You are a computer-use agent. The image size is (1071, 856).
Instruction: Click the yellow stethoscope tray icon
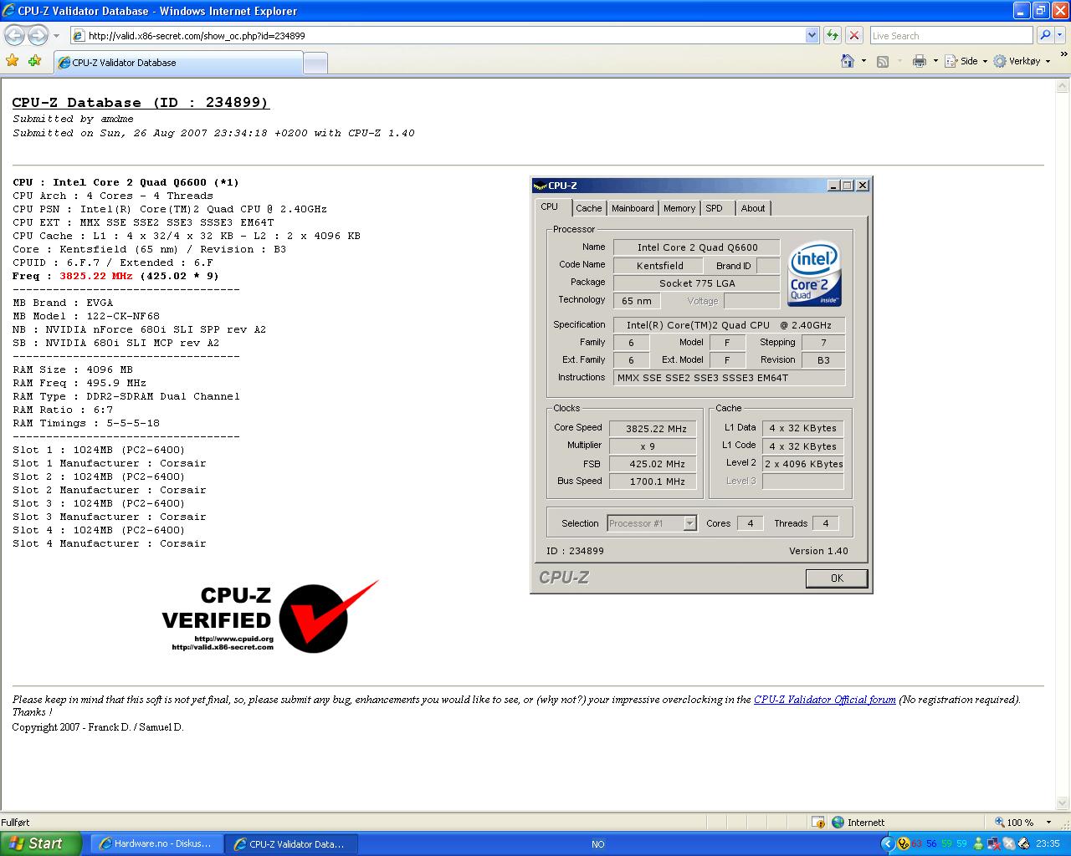pyautogui.click(x=903, y=843)
